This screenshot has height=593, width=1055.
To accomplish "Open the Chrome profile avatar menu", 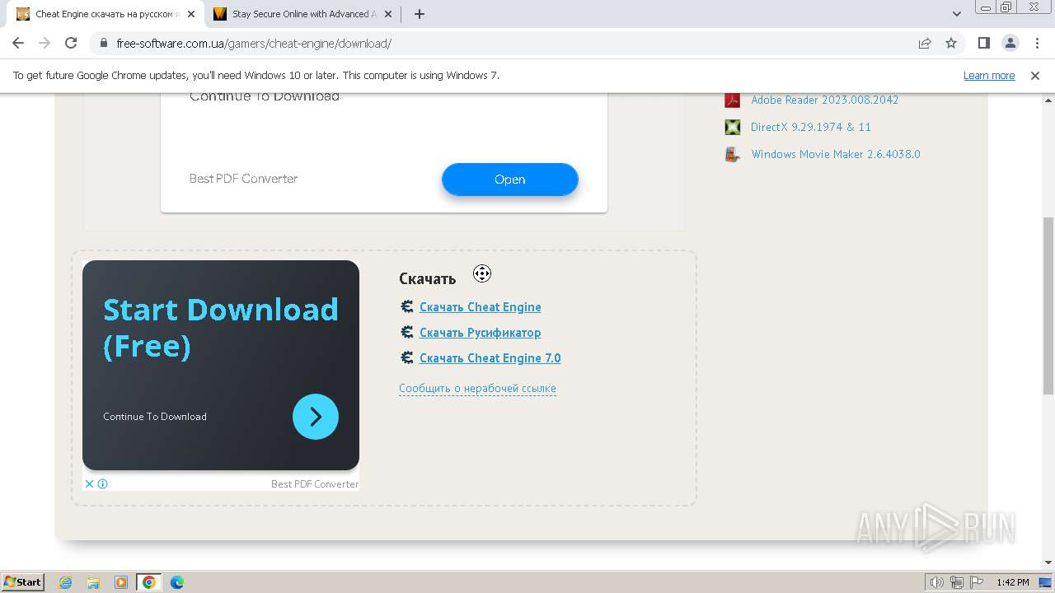I will coord(1010,43).
